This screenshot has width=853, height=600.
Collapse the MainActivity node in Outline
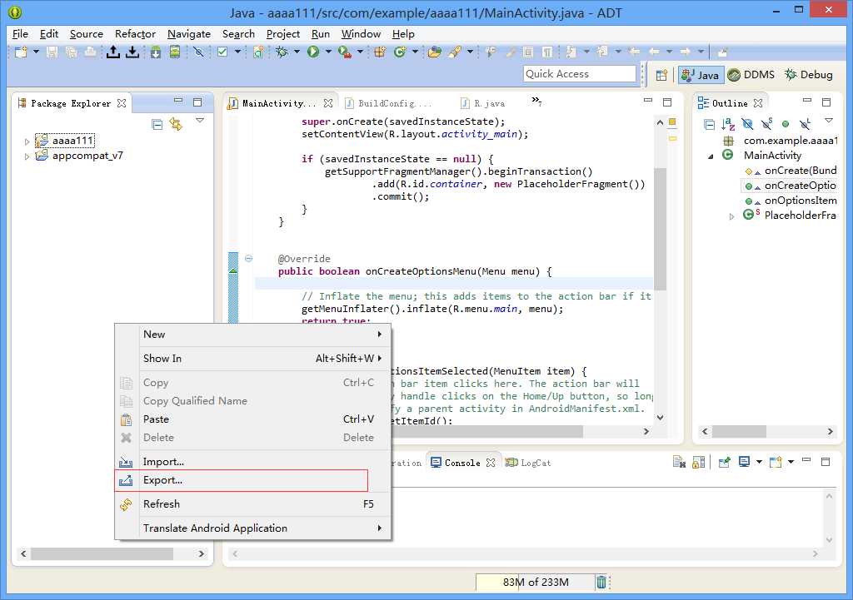pos(711,156)
